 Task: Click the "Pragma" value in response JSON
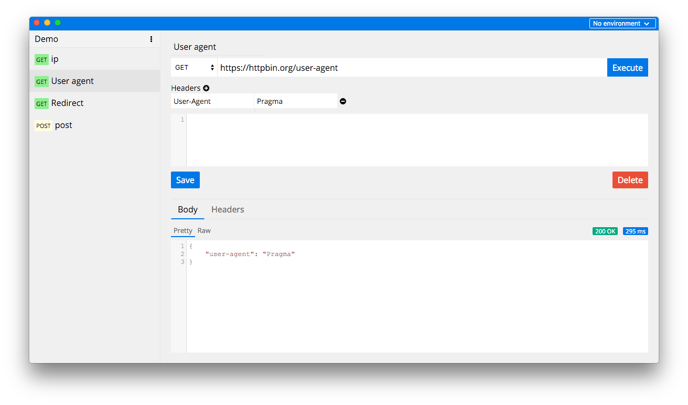tap(278, 254)
